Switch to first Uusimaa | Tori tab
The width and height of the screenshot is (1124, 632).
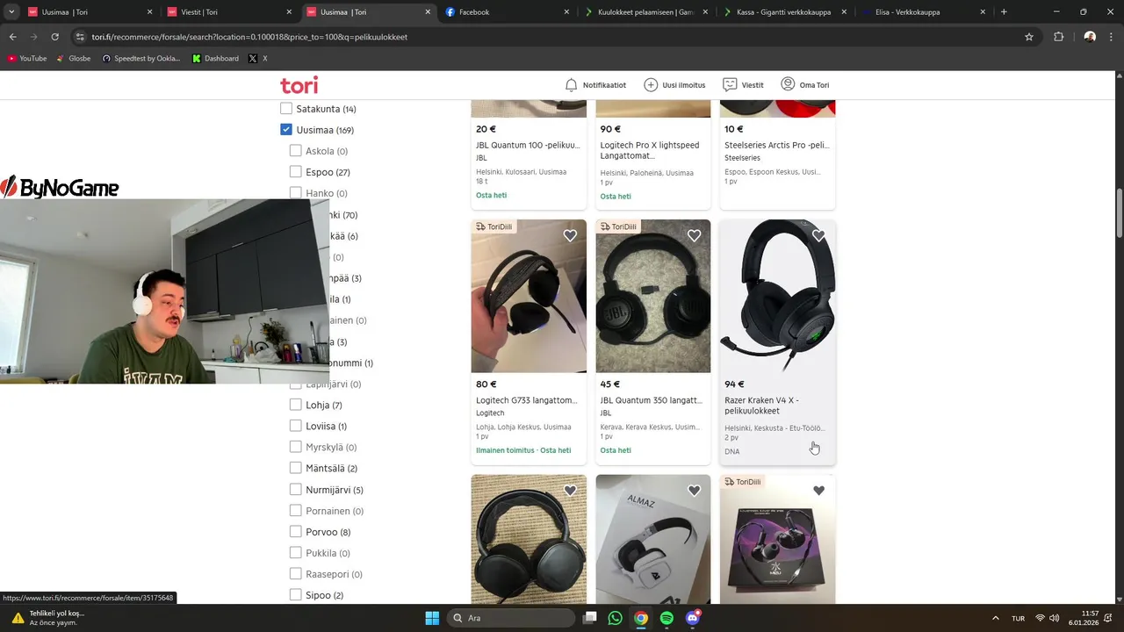(x=91, y=12)
